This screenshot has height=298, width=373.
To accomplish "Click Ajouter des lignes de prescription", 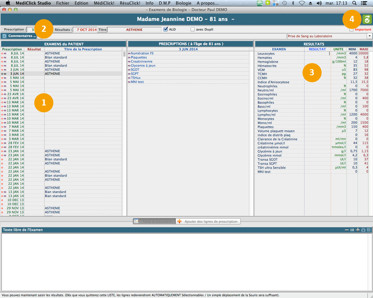I will (208, 221).
